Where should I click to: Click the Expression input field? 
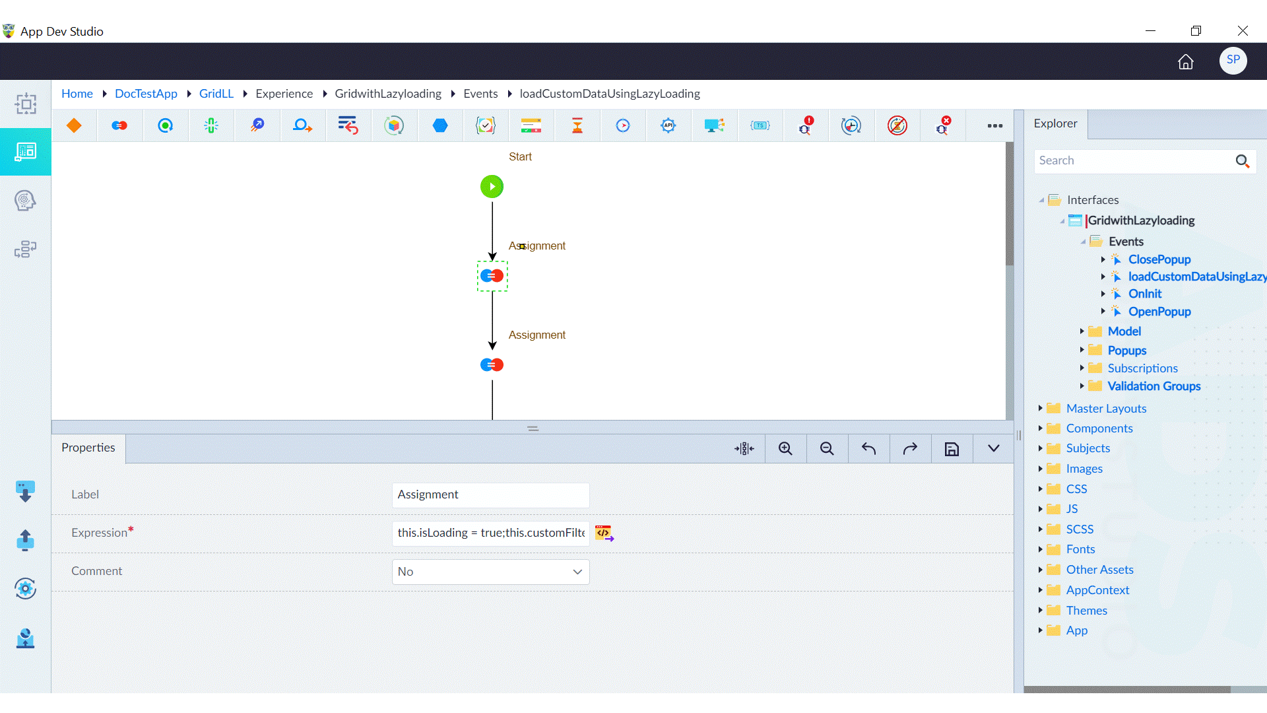point(490,533)
